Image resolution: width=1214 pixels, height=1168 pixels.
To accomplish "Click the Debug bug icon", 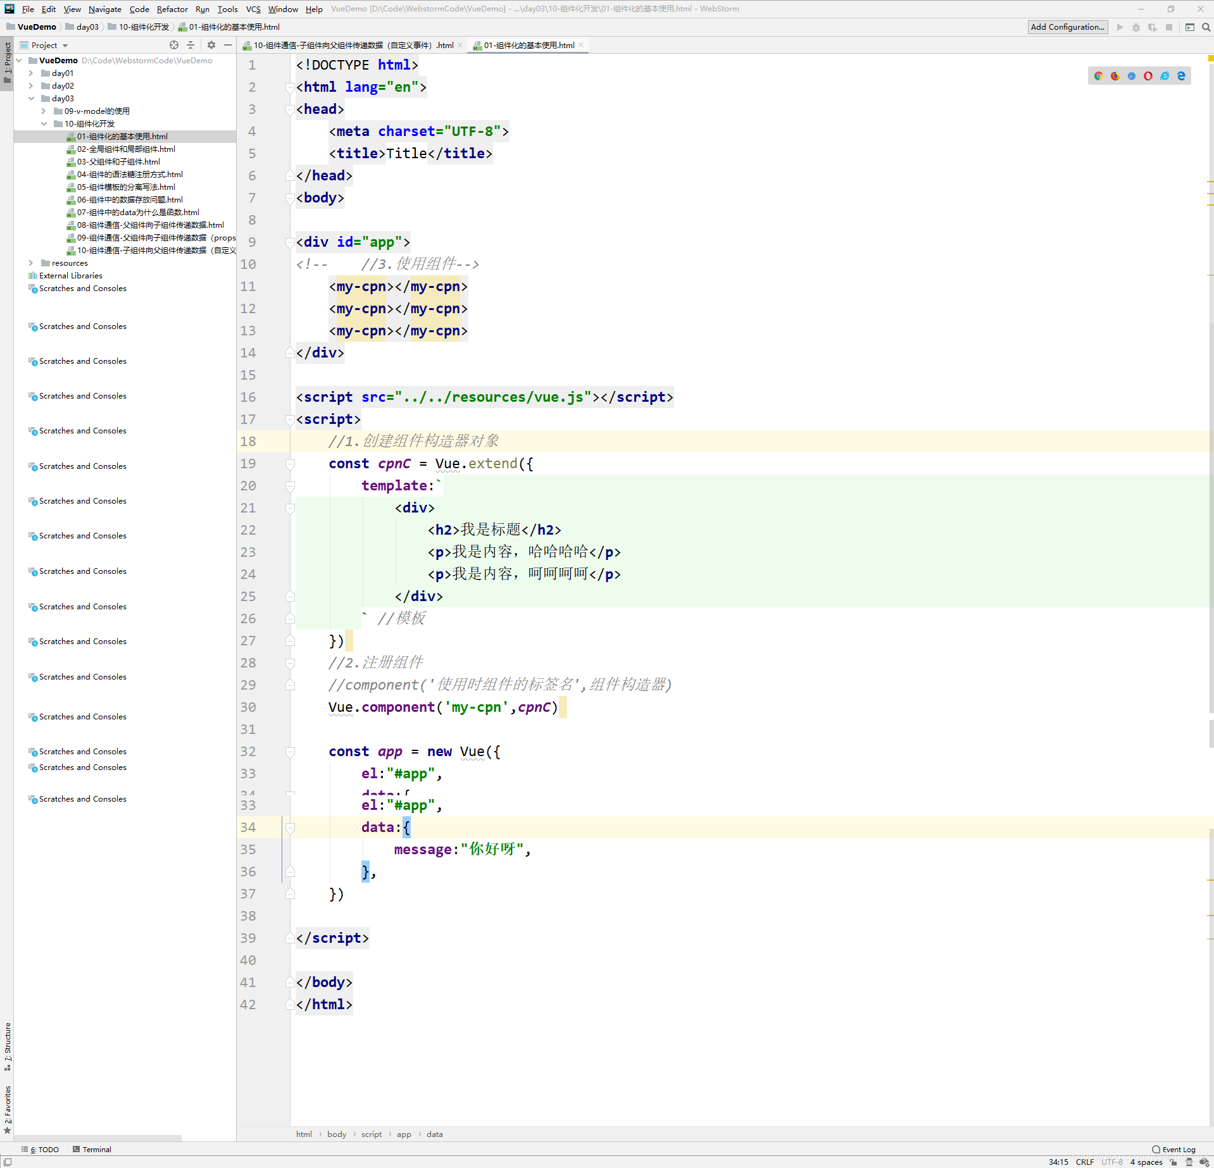I will click(1136, 27).
